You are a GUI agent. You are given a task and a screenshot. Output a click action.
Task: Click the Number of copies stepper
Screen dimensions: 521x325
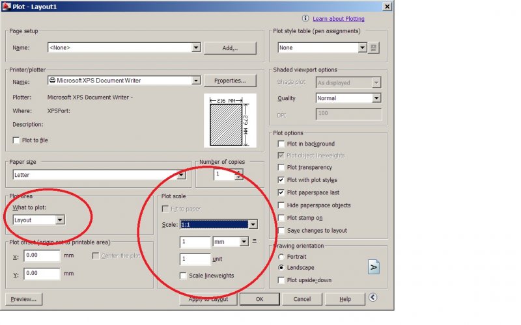238,174
